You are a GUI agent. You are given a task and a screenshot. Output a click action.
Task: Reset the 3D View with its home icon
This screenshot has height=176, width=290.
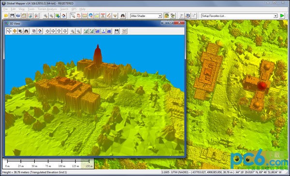click(40, 31)
